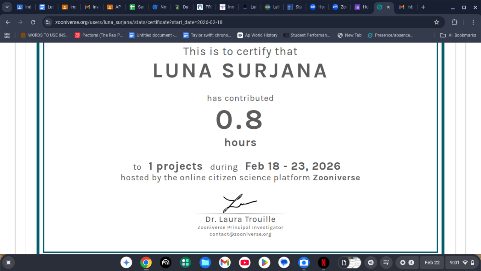Go back to the previous page

[8, 22]
